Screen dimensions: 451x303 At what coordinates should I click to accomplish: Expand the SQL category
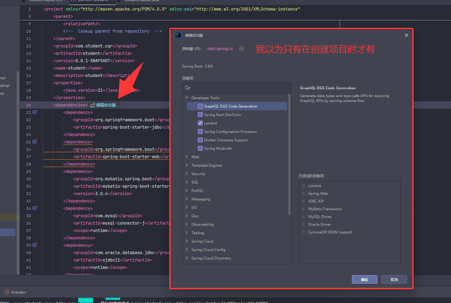click(187, 182)
